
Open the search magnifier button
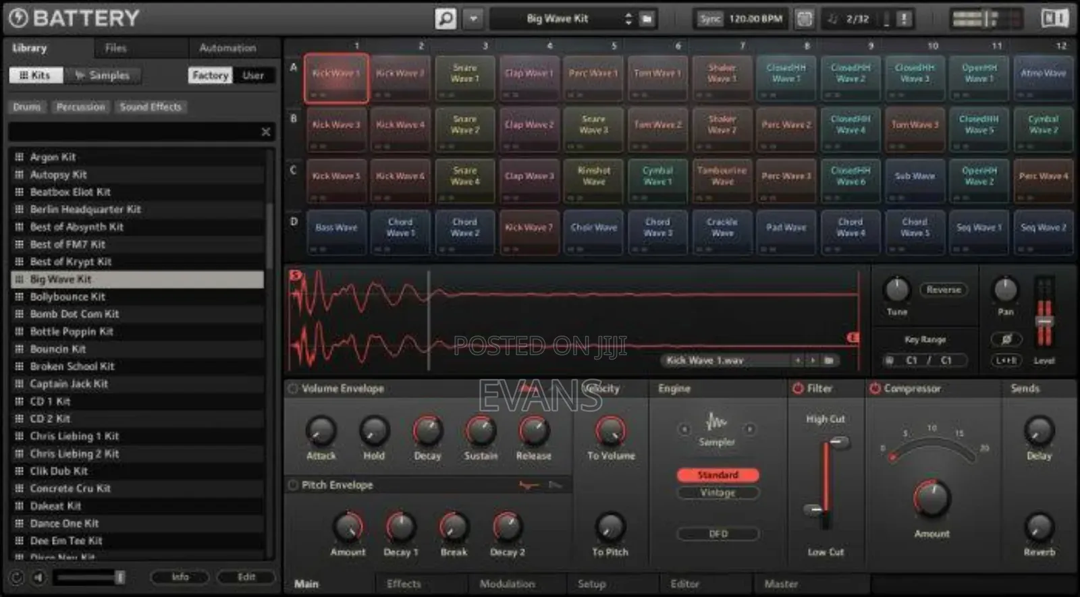pyautogui.click(x=446, y=18)
